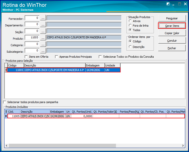
Task: Click the horizontal scrollbar left arrow
Action: 7,146
